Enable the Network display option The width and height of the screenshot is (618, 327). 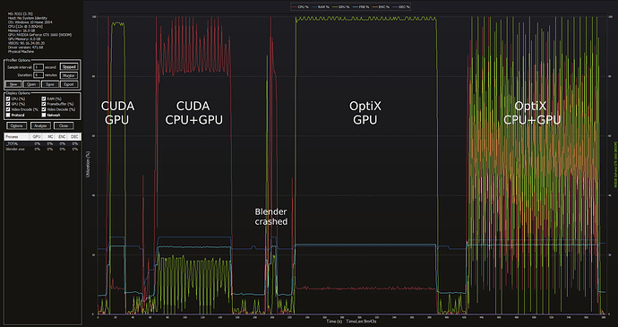pos(44,115)
